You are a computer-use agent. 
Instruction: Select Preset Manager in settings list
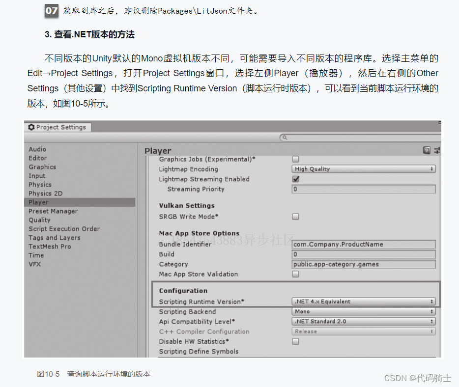tap(53, 211)
